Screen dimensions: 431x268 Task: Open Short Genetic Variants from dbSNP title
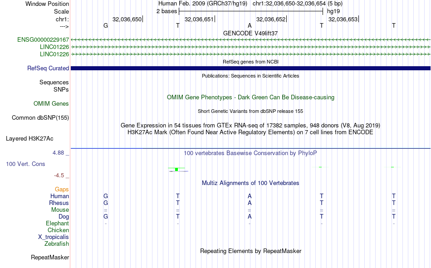coord(250,111)
